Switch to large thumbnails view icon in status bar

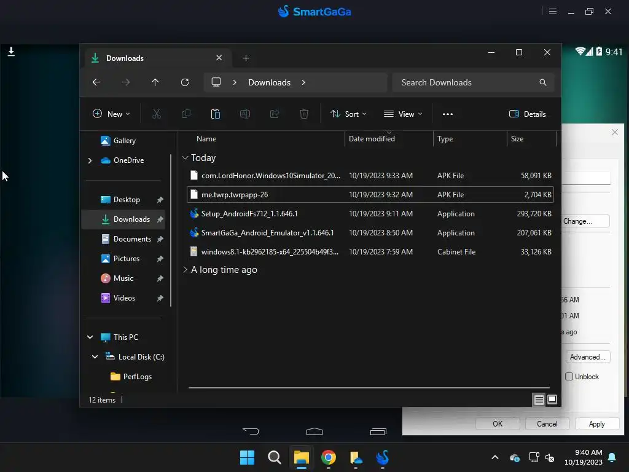click(552, 399)
